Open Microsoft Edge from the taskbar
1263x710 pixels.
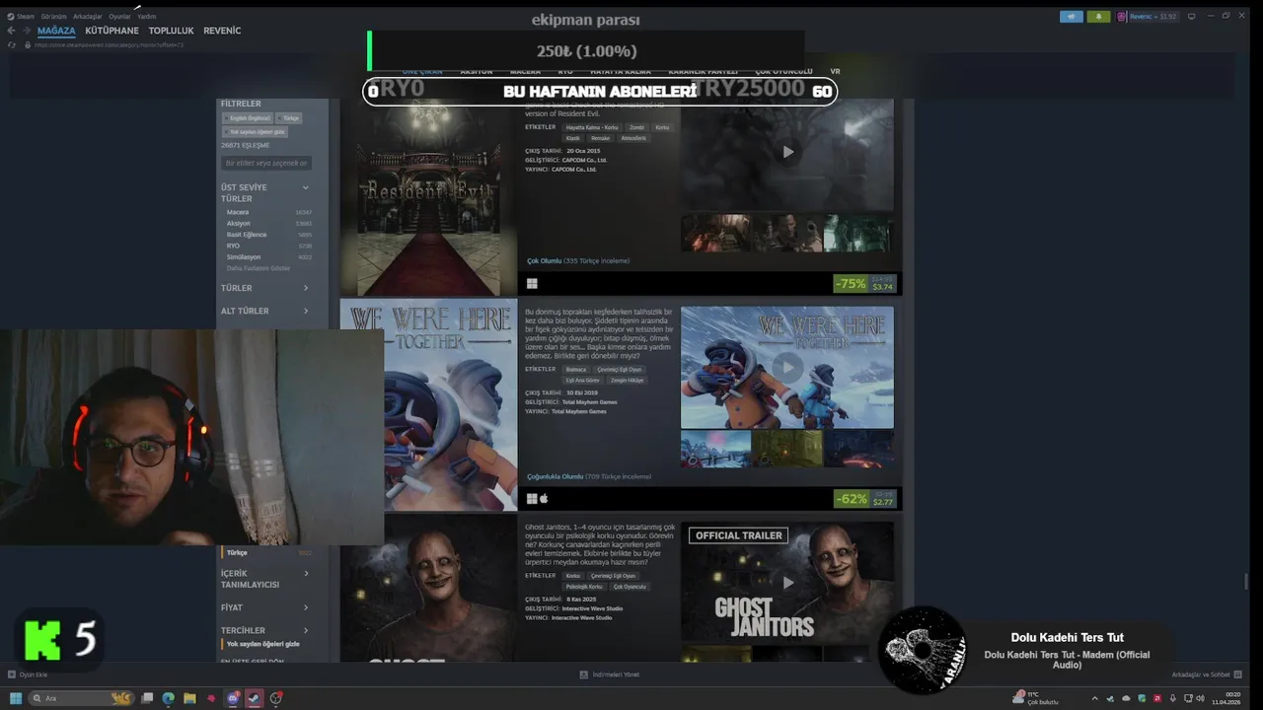coord(169,698)
